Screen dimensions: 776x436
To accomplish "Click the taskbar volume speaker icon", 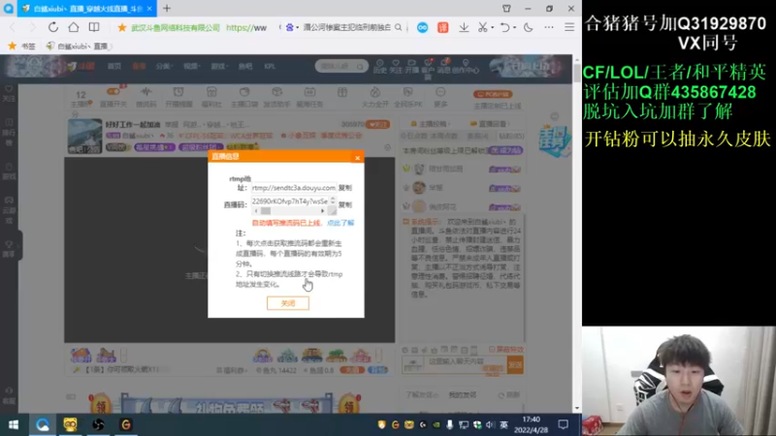I will click(x=490, y=424).
